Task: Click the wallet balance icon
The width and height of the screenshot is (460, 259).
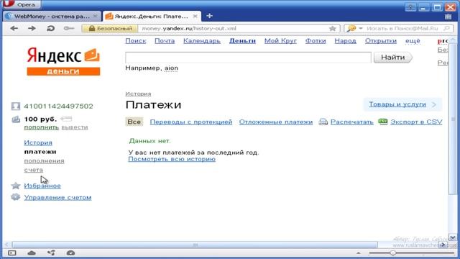Action: click(16, 119)
